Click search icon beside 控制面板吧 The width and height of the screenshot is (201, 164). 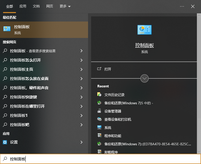(x=5, y=125)
